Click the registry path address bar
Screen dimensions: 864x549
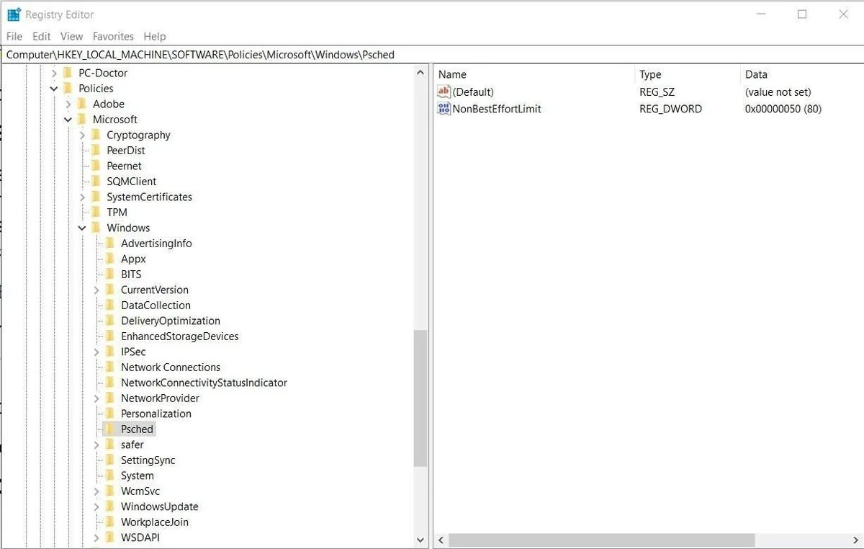point(432,55)
